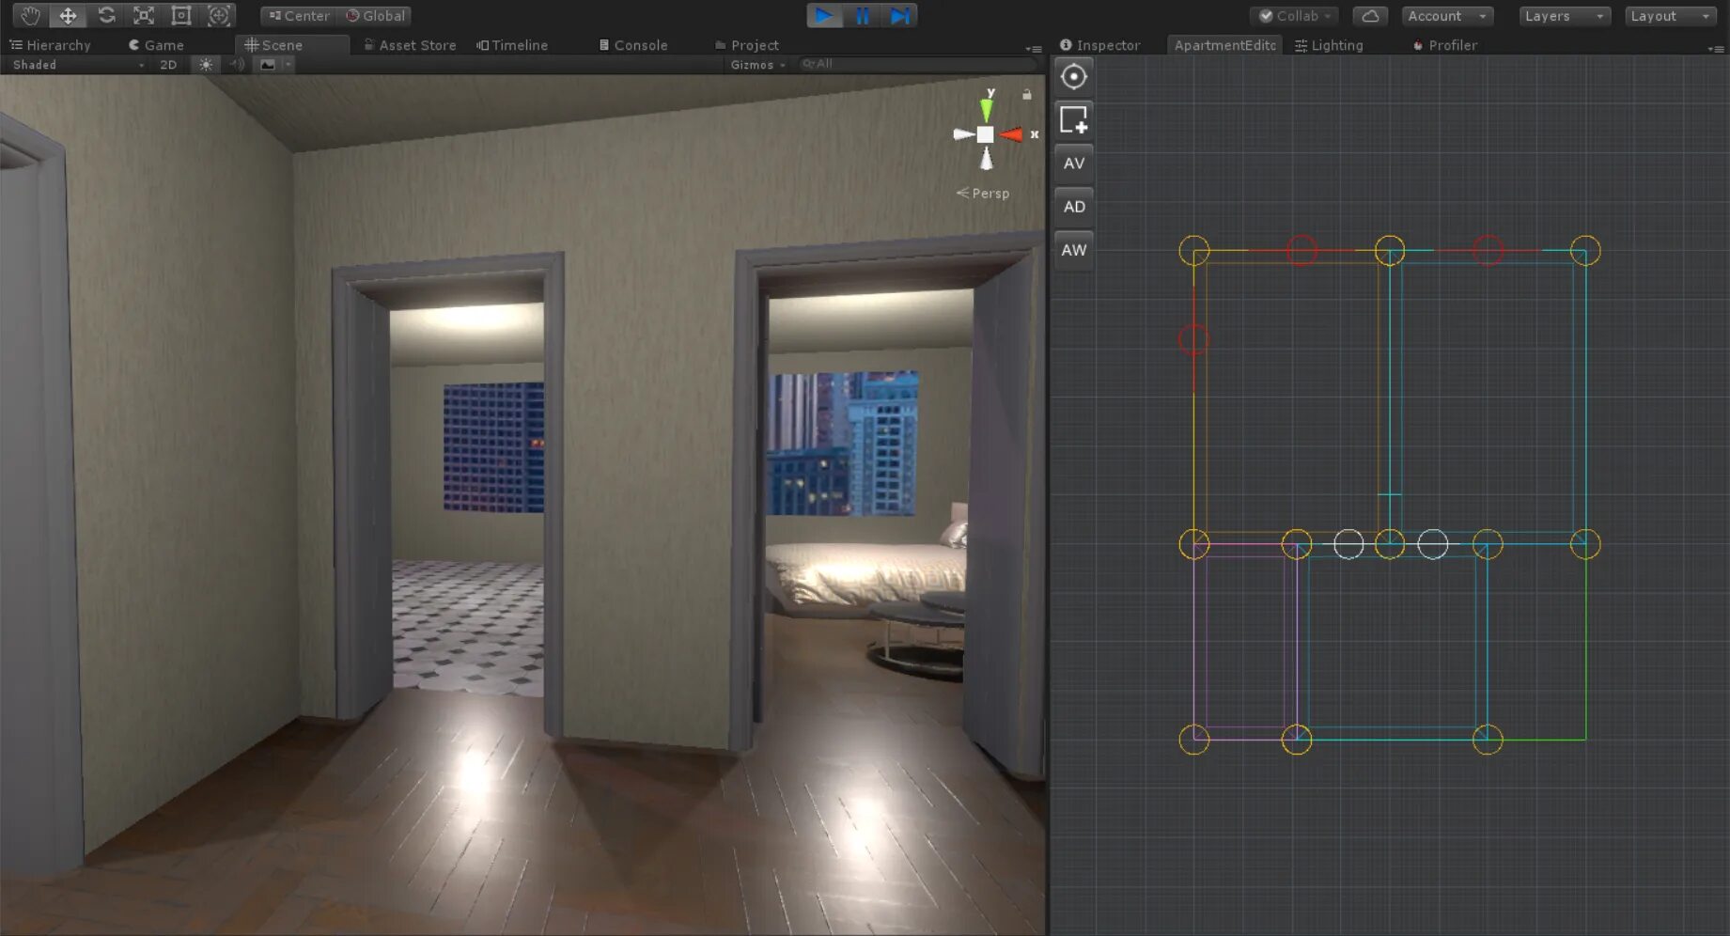Toggle Global handle rotation
Screen dimensions: 1730x936
[375, 16]
